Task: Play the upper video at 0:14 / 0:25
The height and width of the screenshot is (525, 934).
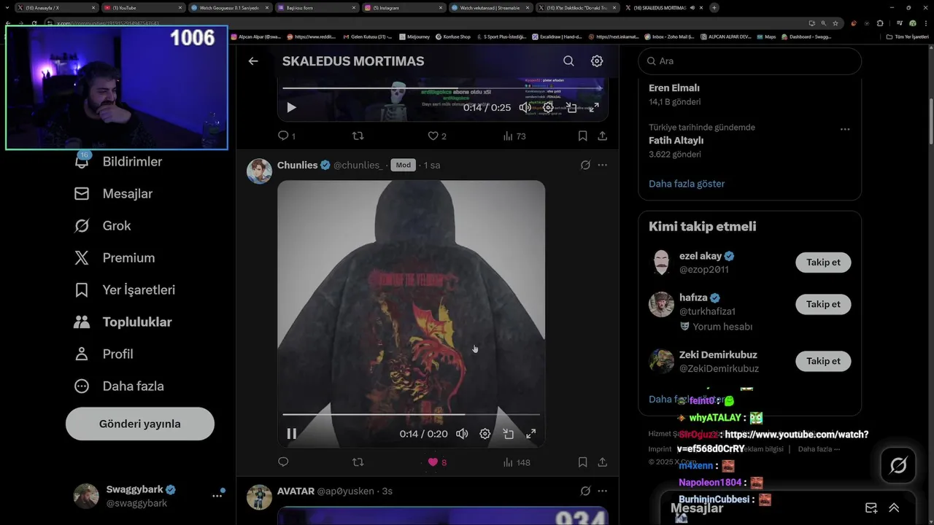Action: pos(291,107)
